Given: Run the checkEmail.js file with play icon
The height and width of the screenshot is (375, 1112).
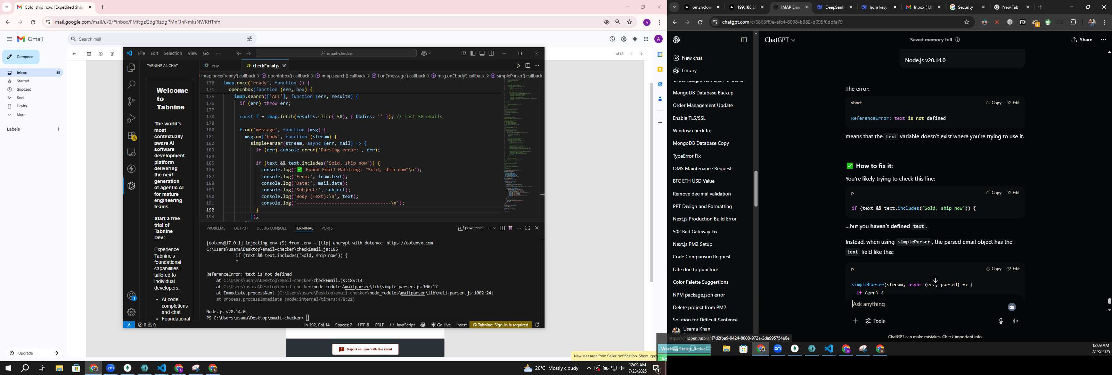Looking at the screenshot, I should (x=518, y=66).
